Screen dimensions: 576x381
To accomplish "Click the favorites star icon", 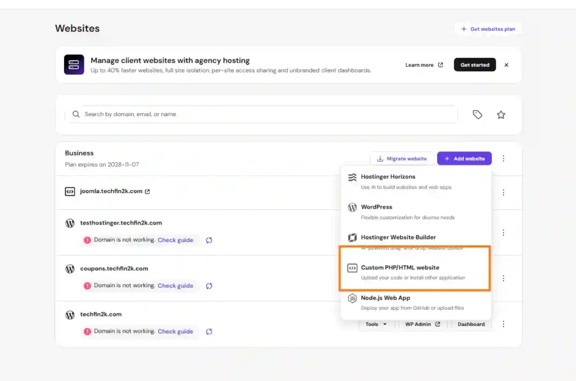I will pos(501,114).
